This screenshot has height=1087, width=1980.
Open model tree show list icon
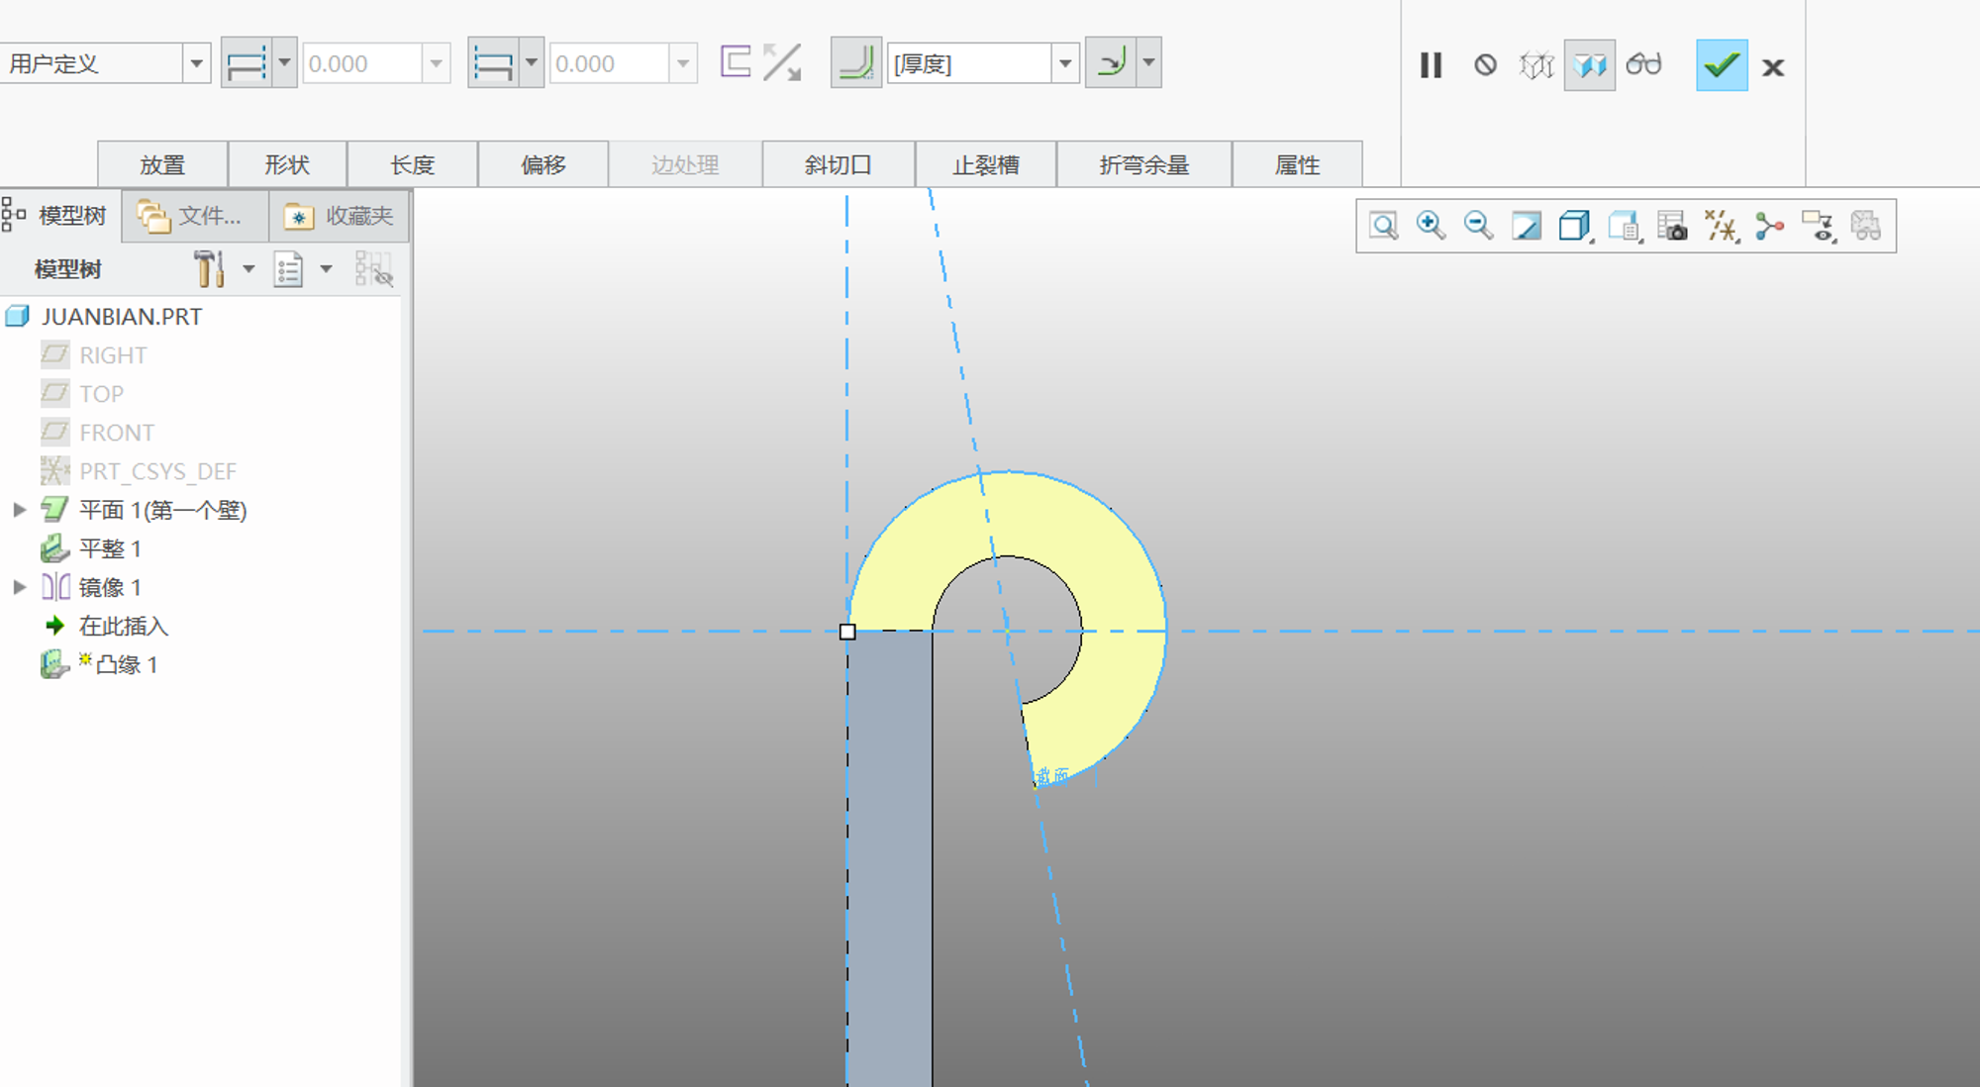pyautogui.click(x=288, y=269)
